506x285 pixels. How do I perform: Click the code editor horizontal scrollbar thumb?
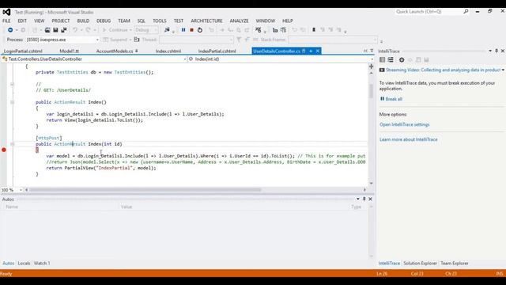pyautogui.click(x=145, y=190)
